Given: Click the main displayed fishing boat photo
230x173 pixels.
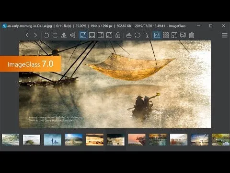Looking at the screenshot, I should click(x=115, y=84).
